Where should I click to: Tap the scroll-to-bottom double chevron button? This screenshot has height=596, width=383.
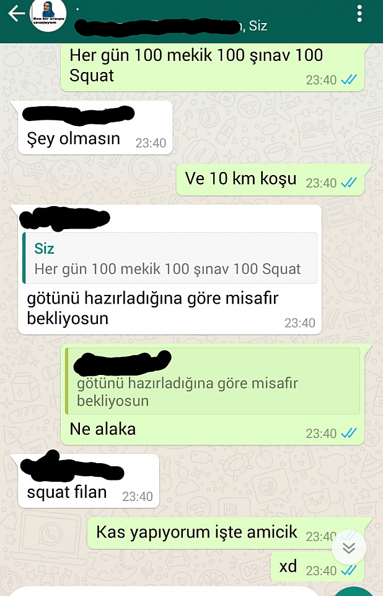point(349,548)
